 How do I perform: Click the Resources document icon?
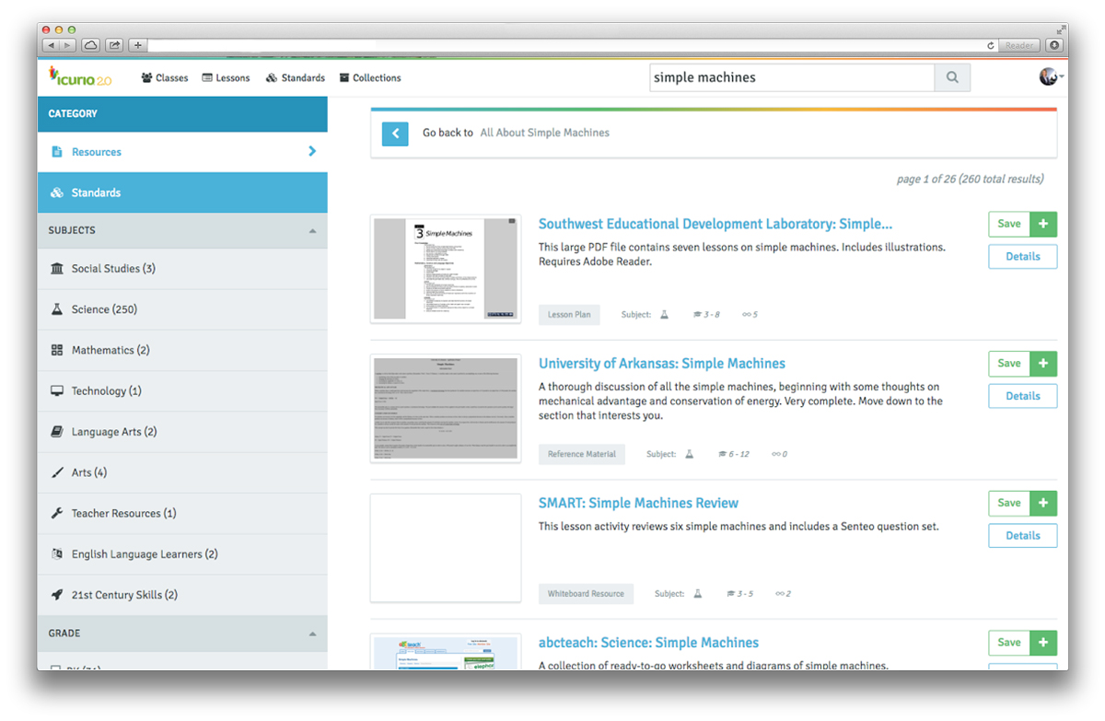(x=57, y=152)
